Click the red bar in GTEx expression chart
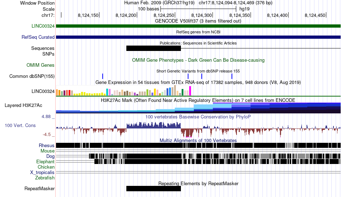 pos(69,93)
